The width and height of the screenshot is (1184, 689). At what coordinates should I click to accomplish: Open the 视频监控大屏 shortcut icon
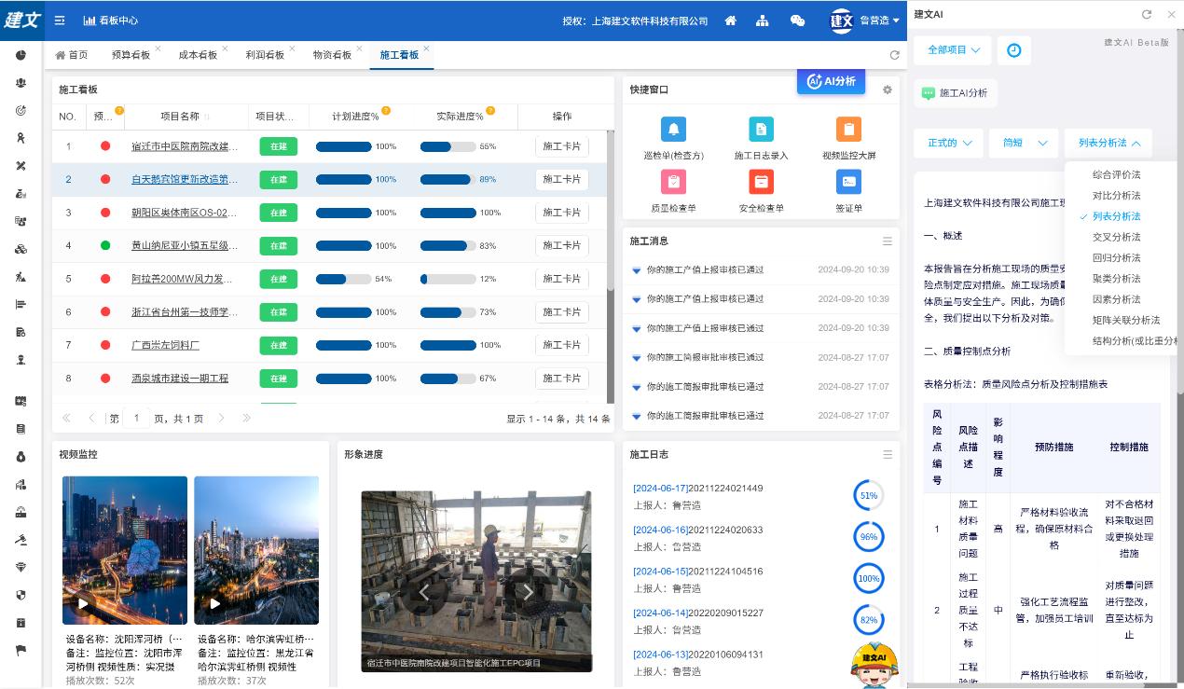coord(848,130)
